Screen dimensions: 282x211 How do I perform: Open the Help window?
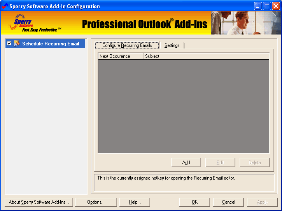point(135,202)
